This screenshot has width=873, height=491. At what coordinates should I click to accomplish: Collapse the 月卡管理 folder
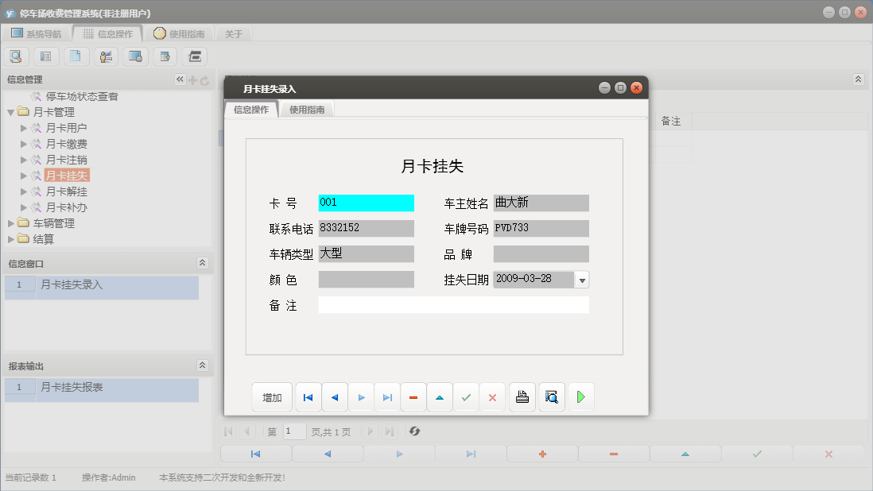(10, 112)
